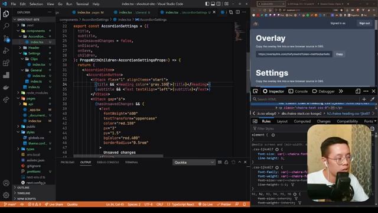Screen dimensions: 378x213
Task: Open next.config.js in the explorer
Action: coord(35,183)
